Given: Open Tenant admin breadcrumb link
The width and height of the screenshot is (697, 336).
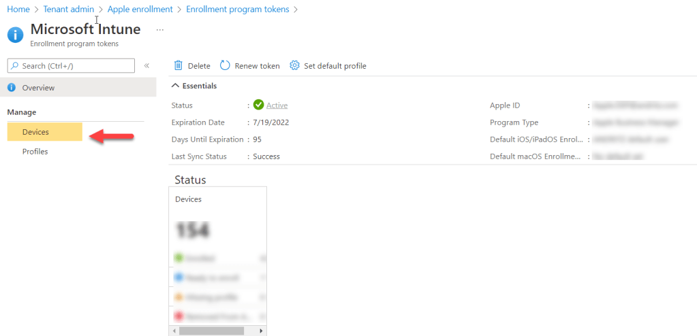Looking at the screenshot, I should [70, 10].
